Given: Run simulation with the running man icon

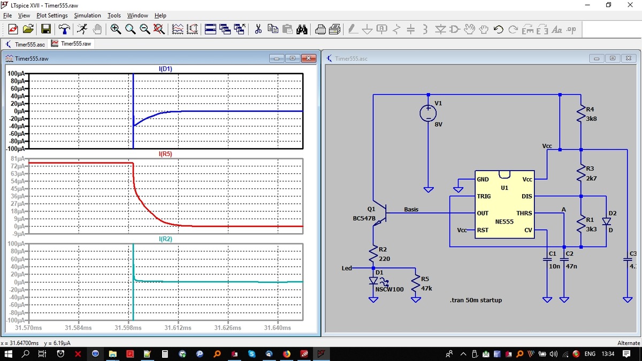Looking at the screenshot, I should tap(81, 29).
